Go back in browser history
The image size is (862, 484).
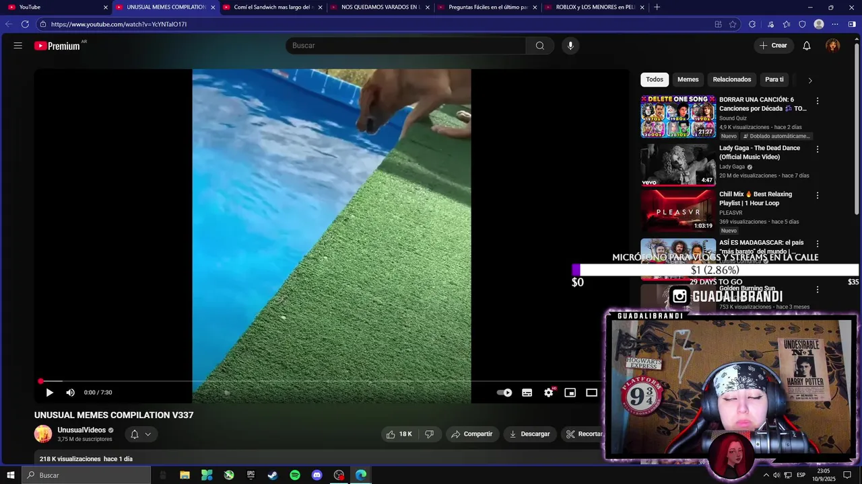pos(9,24)
